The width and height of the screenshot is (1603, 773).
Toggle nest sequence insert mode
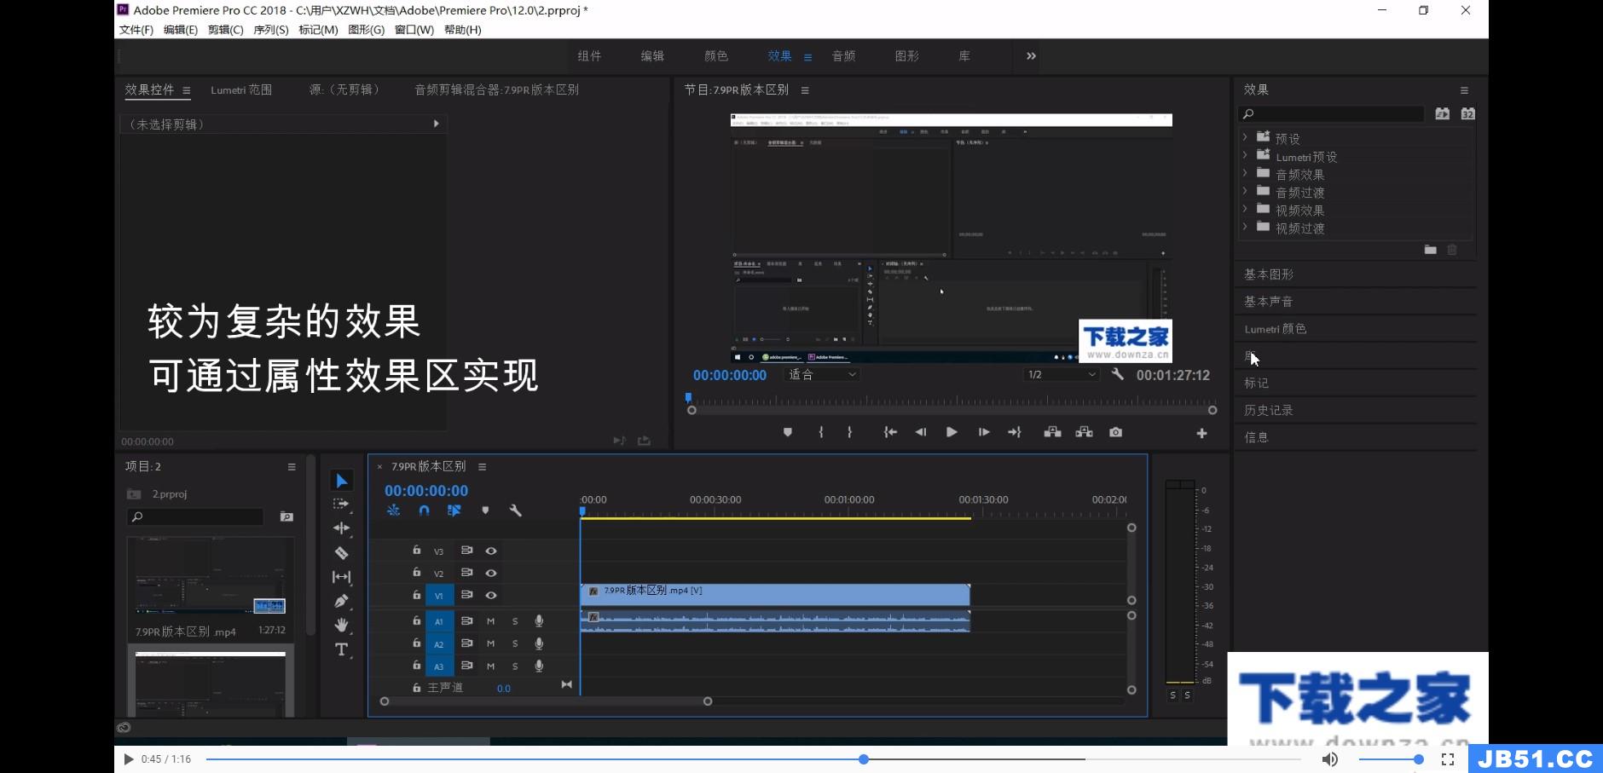pyautogui.click(x=393, y=511)
